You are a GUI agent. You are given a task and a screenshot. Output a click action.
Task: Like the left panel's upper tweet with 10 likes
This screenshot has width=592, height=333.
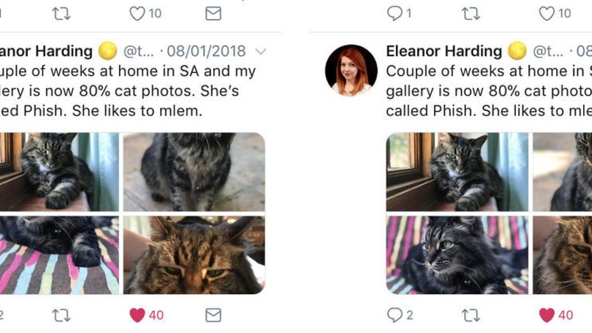click(x=138, y=13)
